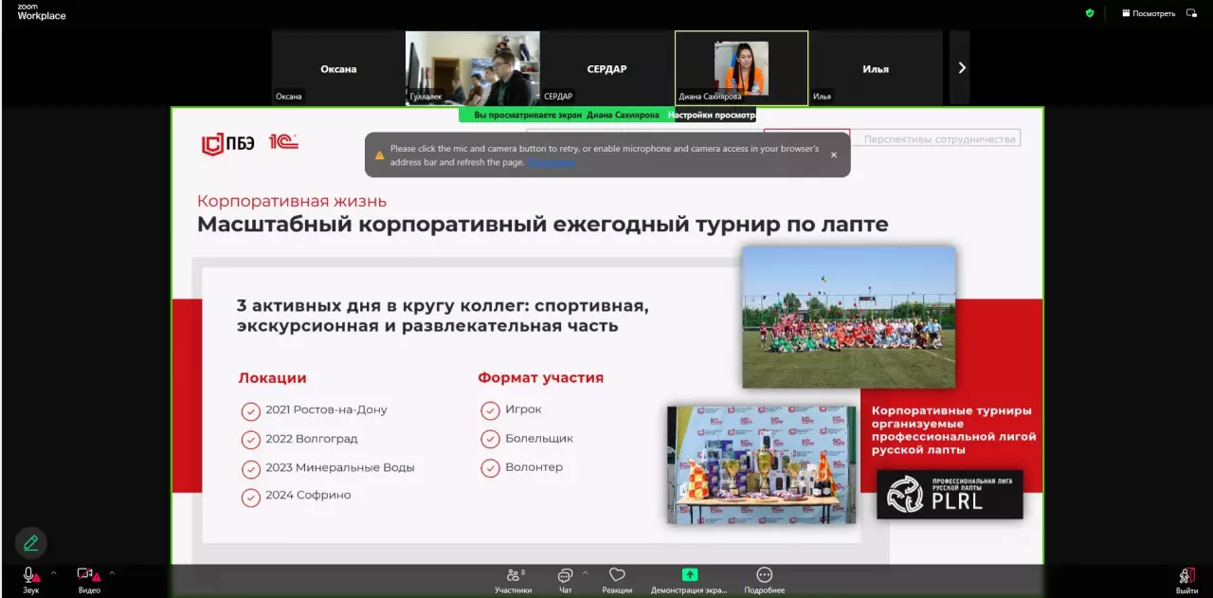The width and height of the screenshot is (1213, 598).
Task: Click the annotation pencil icon
Action: point(31,543)
